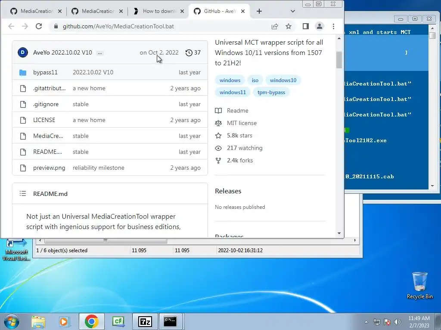Click the Chrome taskbar icon
The height and width of the screenshot is (330, 441).
click(91, 321)
